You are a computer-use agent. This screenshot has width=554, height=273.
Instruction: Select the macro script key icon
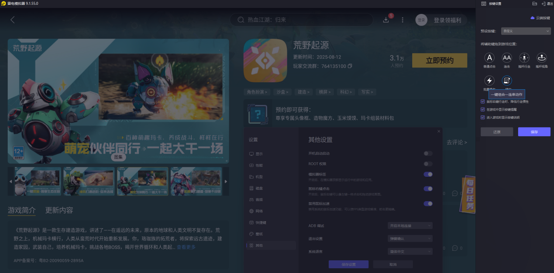507,81
